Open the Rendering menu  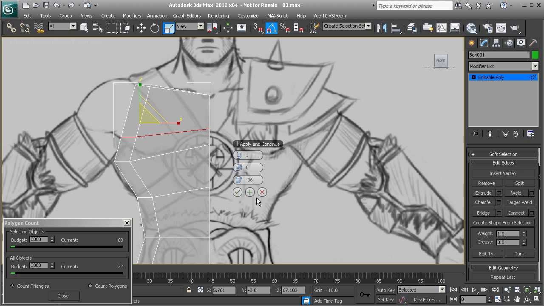(x=218, y=16)
